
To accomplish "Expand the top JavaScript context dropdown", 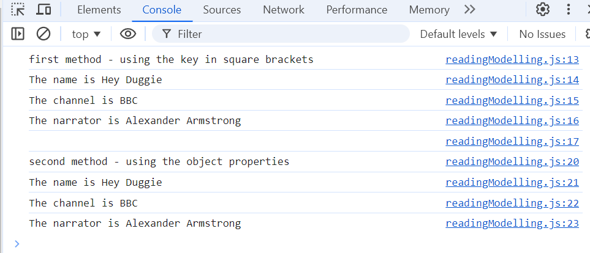I will coord(86,34).
